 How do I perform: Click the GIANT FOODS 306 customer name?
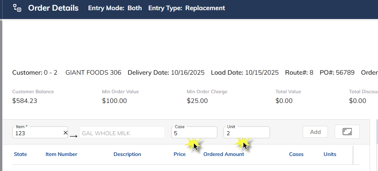coord(93,72)
